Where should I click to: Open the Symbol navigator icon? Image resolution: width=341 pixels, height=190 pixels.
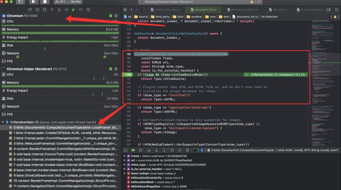tap(45, 9)
